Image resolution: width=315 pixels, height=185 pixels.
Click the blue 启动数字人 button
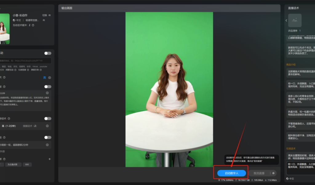(x=231, y=173)
